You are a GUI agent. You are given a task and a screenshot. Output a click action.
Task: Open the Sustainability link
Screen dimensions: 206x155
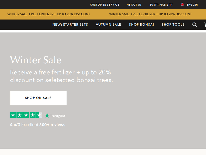coord(161,5)
